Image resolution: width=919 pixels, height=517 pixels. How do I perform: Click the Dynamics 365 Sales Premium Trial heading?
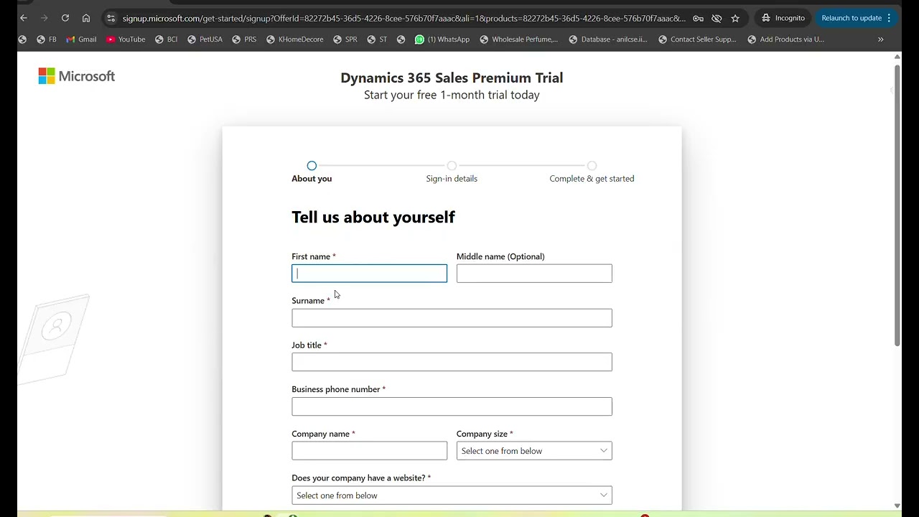452,78
